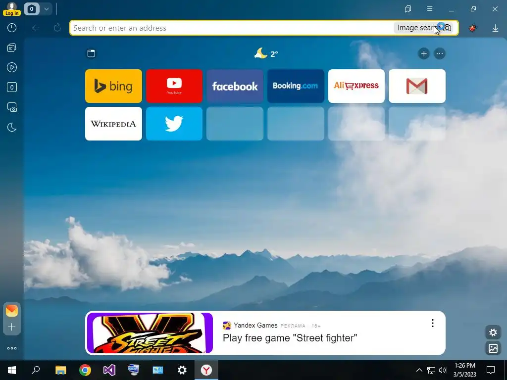Open the bookmarks icon in title bar

coord(408,9)
